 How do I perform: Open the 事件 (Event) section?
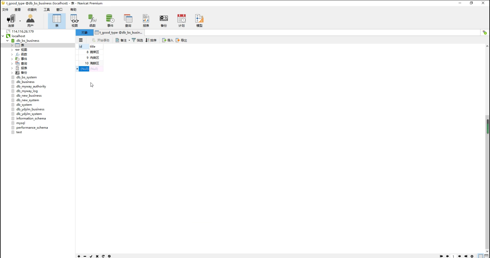coord(110,21)
